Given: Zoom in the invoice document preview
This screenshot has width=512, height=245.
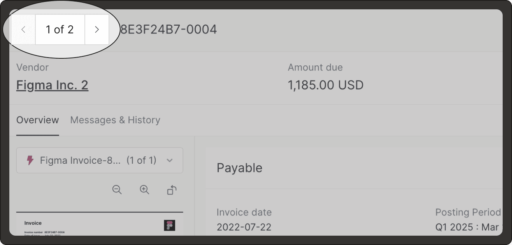Looking at the screenshot, I should point(144,190).
